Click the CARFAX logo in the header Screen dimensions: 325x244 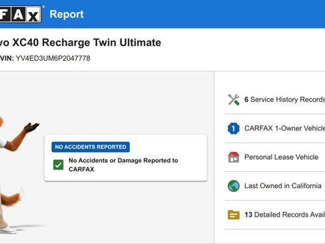point(21,14)
